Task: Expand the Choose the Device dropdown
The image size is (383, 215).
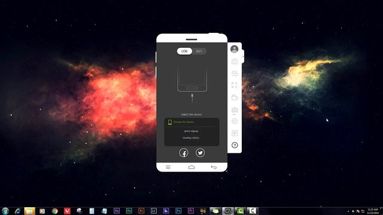Action: (191, 122)
